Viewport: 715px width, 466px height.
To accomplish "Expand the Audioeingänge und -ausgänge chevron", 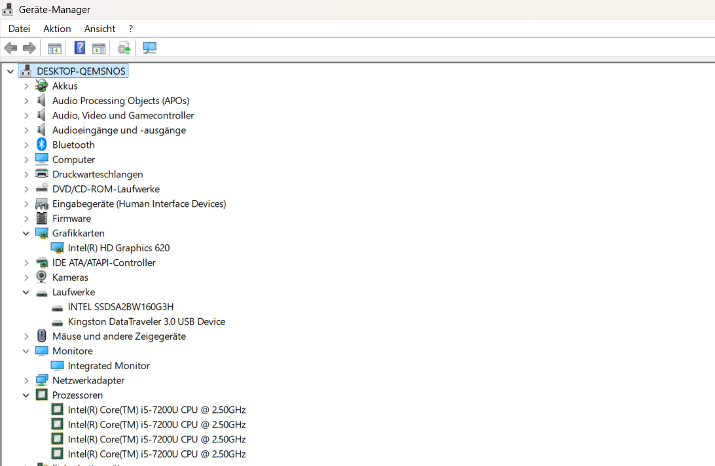I will (x=26, y=130).
